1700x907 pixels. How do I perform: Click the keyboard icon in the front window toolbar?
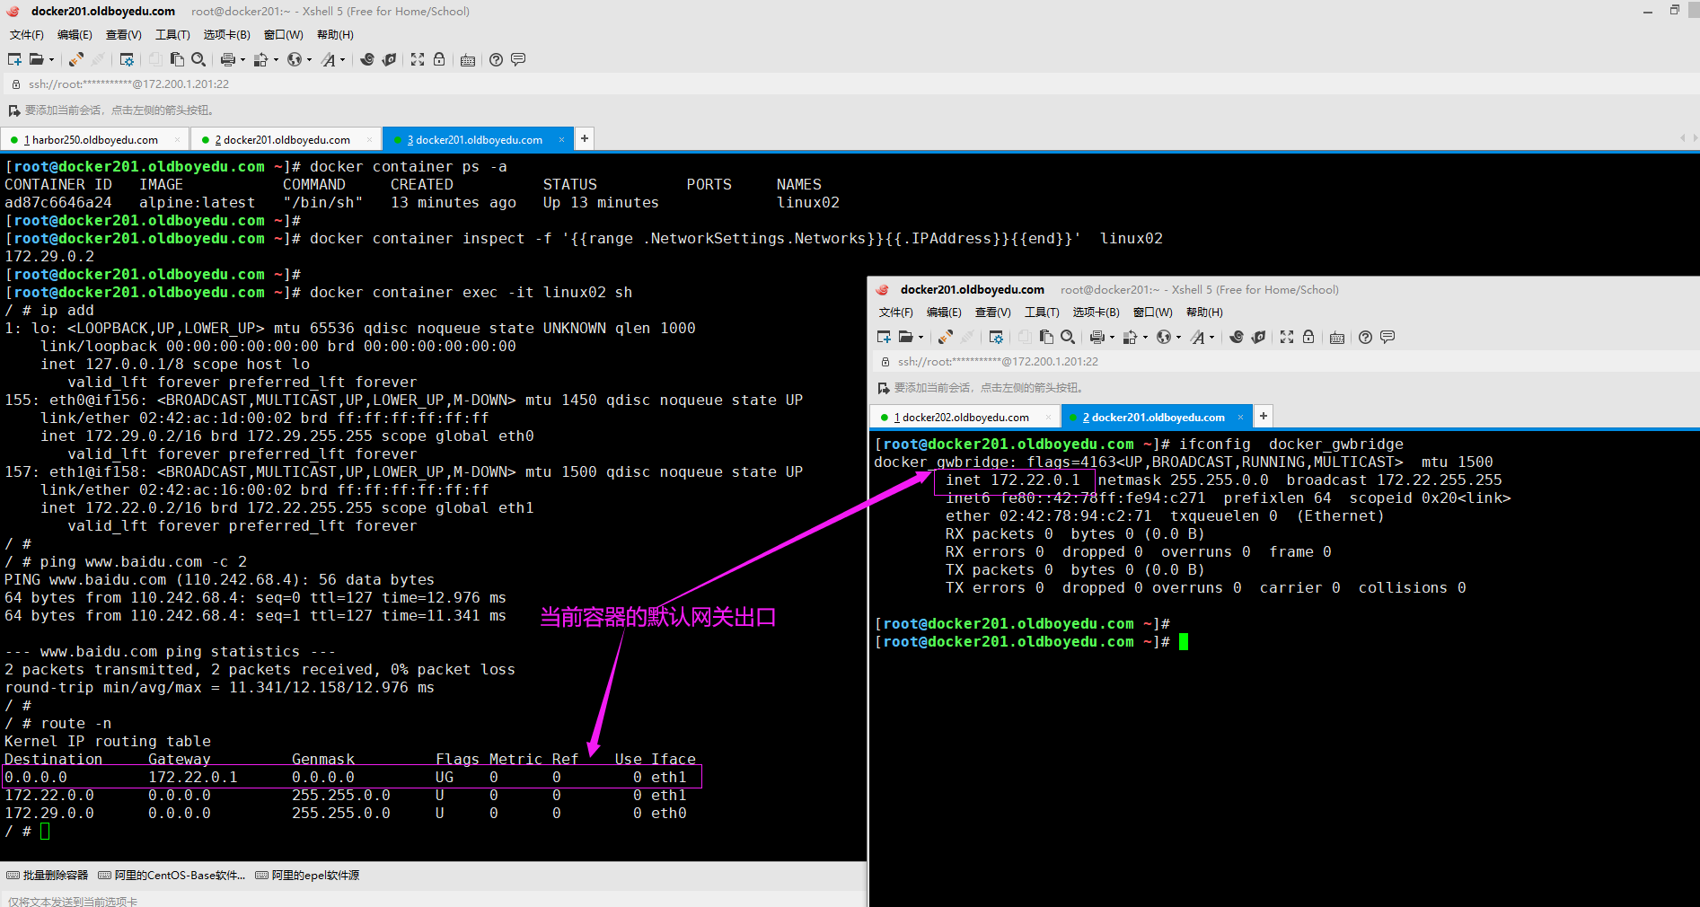point(1337,338)
